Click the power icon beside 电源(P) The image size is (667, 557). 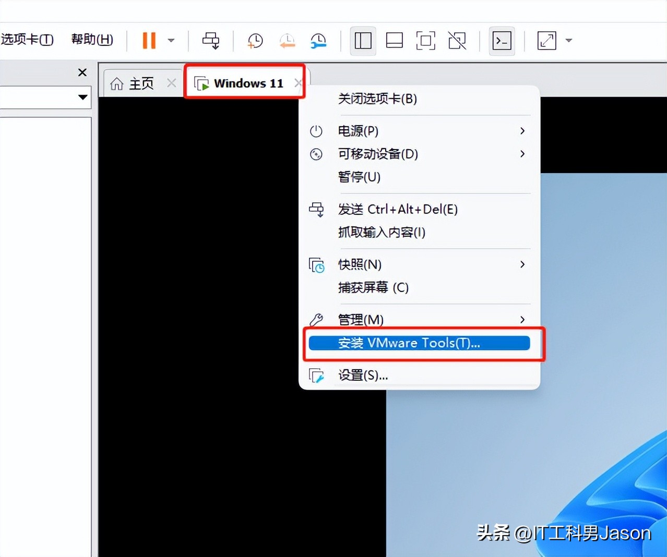316,131
